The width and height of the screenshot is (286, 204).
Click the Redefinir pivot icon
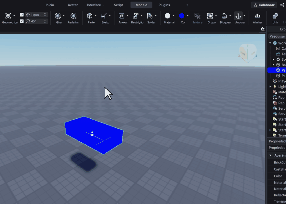pyautogui.click(x=73, y=16)
